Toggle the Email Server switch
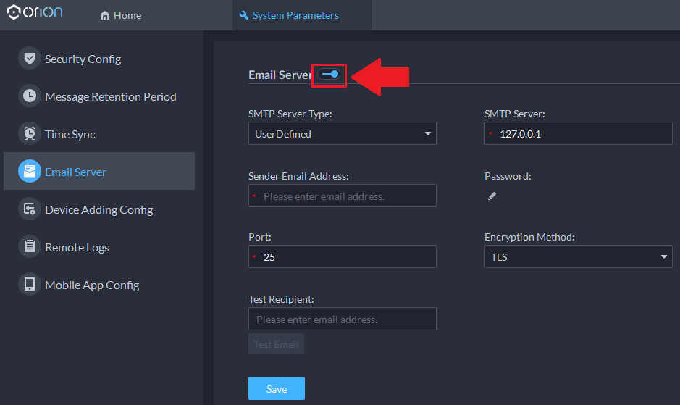Image resolution: width=680 pixels, height=405 pixels. pyautogui.click(x=329, y=74)
